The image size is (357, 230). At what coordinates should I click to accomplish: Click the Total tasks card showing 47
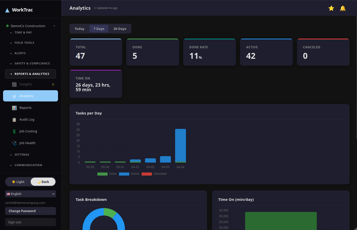pyautogui.click(x=96, y=52)
